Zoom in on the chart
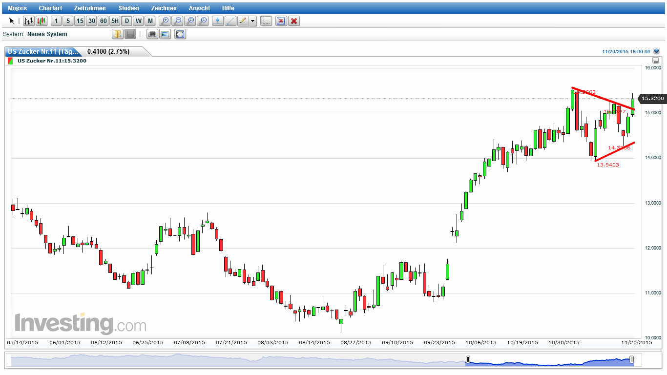 pos(165,21)
